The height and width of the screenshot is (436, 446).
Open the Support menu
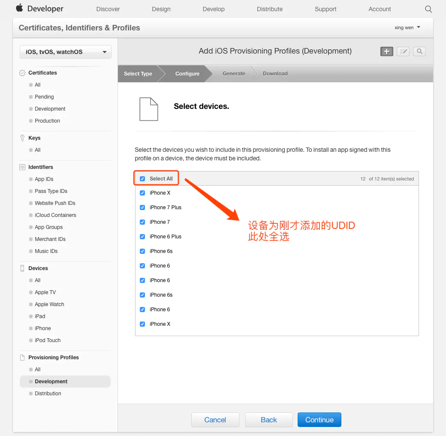(x=325, y=9)
